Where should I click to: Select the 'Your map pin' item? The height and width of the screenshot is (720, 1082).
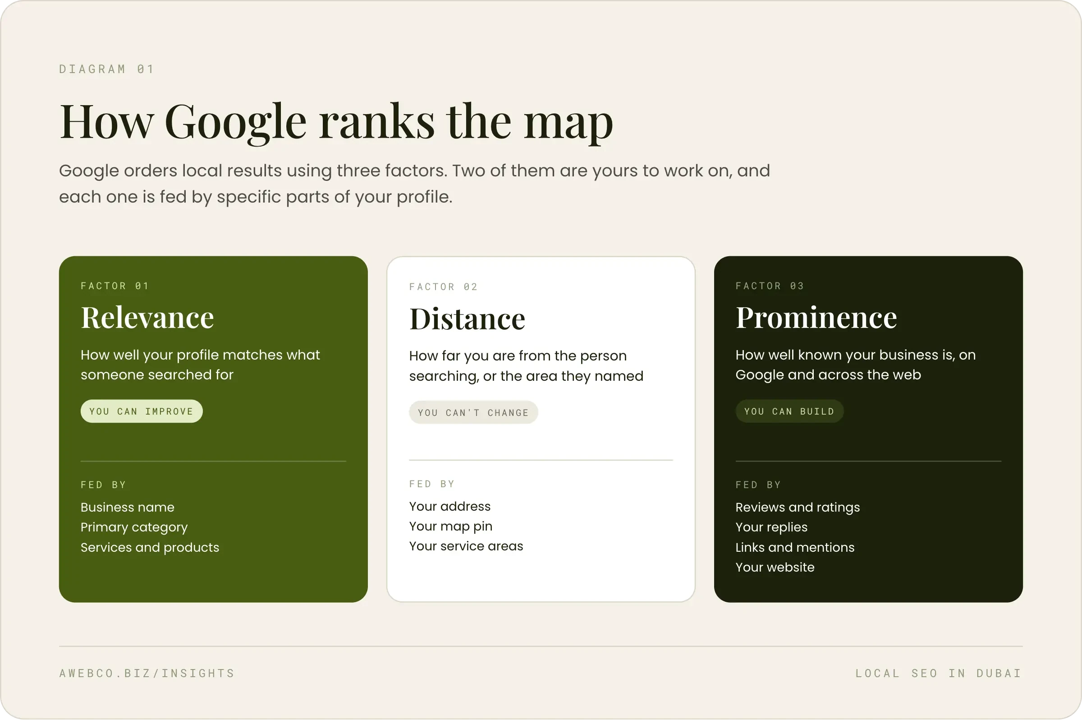(x=450, y=526)
